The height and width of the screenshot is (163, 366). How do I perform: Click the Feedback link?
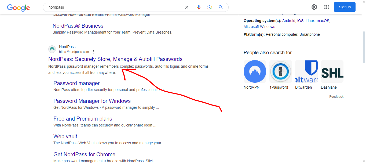pyautogui.click(x=336, y=97)
